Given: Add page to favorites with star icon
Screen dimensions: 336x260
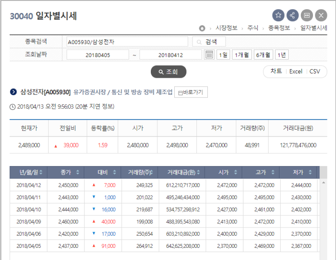Looking at the screenshot, I should click(278, 15).
